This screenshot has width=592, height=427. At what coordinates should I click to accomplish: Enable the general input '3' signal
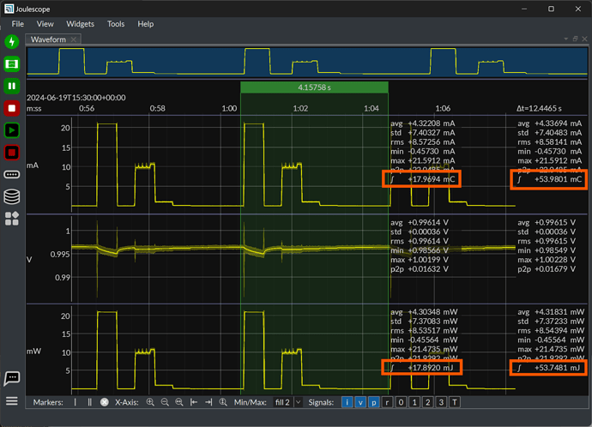[x=441, y=402]
